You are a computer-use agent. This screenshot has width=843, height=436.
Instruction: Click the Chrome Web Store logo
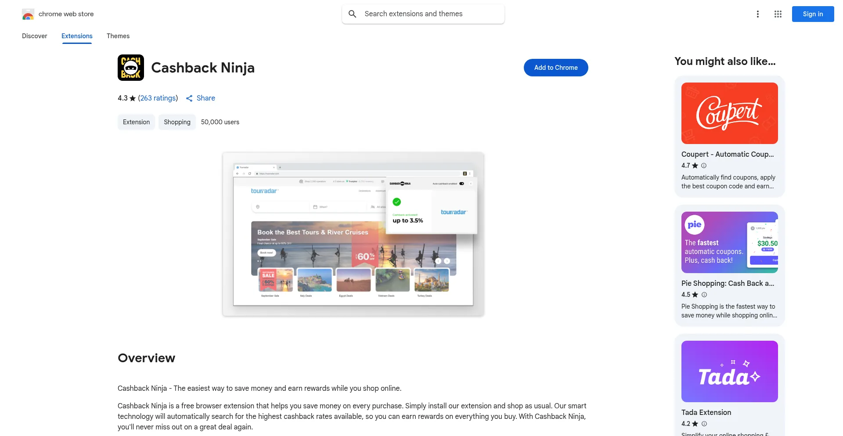28,14
